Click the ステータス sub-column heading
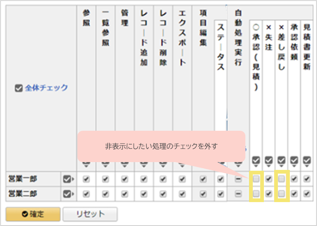 point(220,47)
